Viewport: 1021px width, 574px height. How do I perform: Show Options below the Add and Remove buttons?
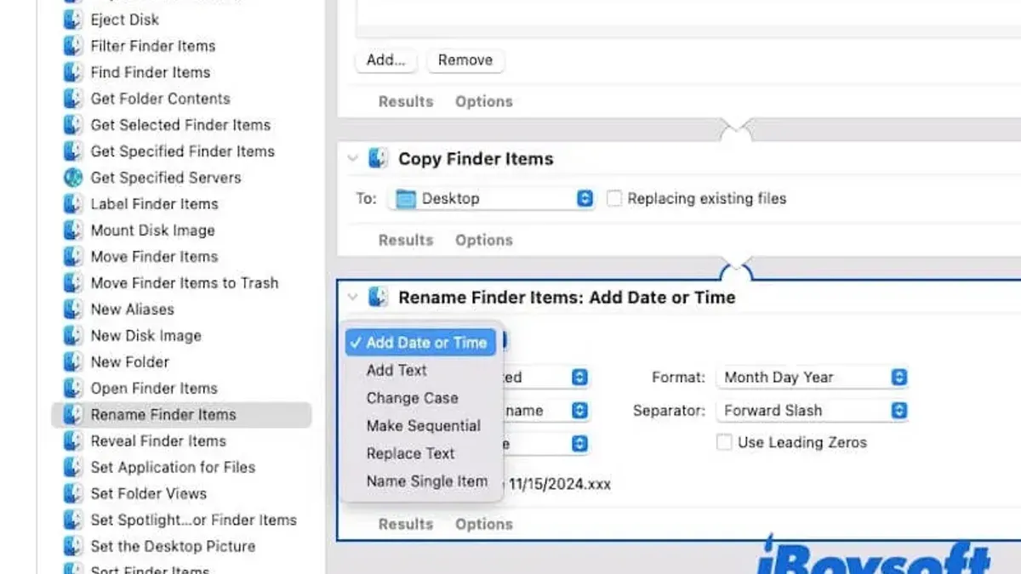point(484,101)
